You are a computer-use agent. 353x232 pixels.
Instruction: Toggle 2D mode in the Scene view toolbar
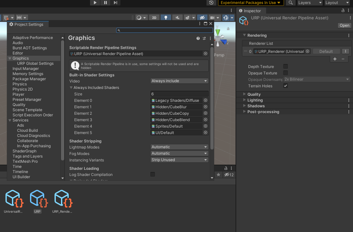pos(154,17)
